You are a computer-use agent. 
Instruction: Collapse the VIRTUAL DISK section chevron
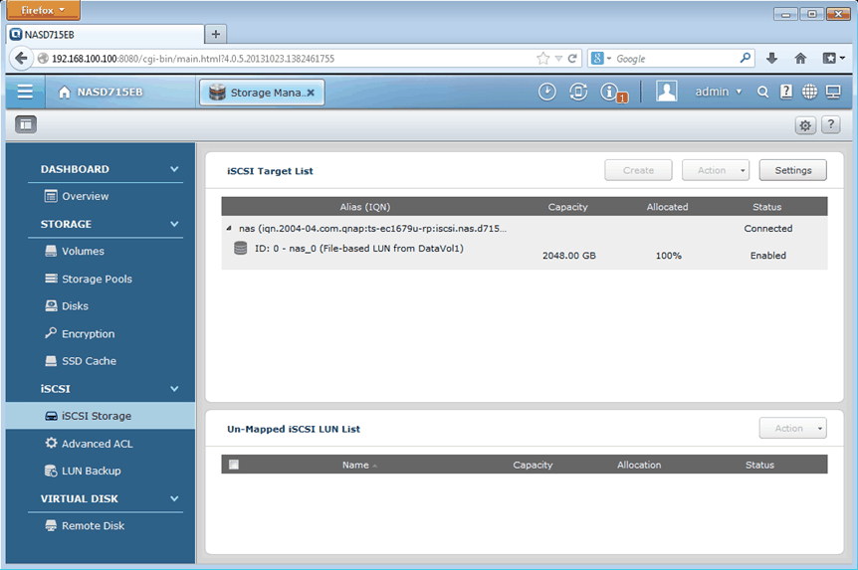point(174,499)
